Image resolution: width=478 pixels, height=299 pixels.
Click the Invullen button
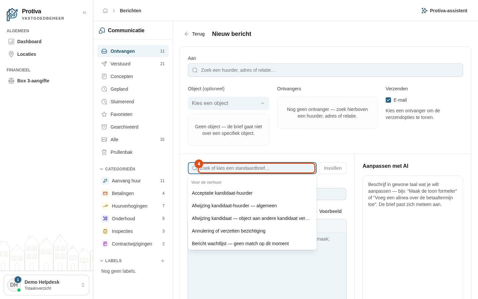(333, 168)
